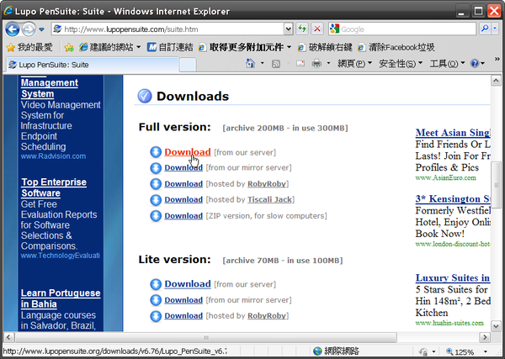Click Add to Favorites Bar star icon
Screen dimensions: 505x359
click(x=69, y=48)
